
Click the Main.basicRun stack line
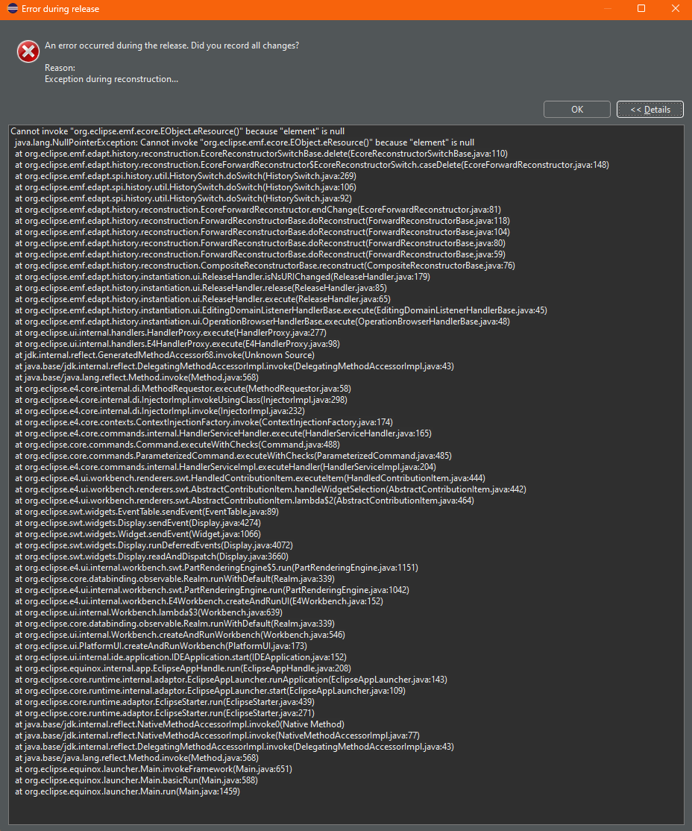coord(136,779)
